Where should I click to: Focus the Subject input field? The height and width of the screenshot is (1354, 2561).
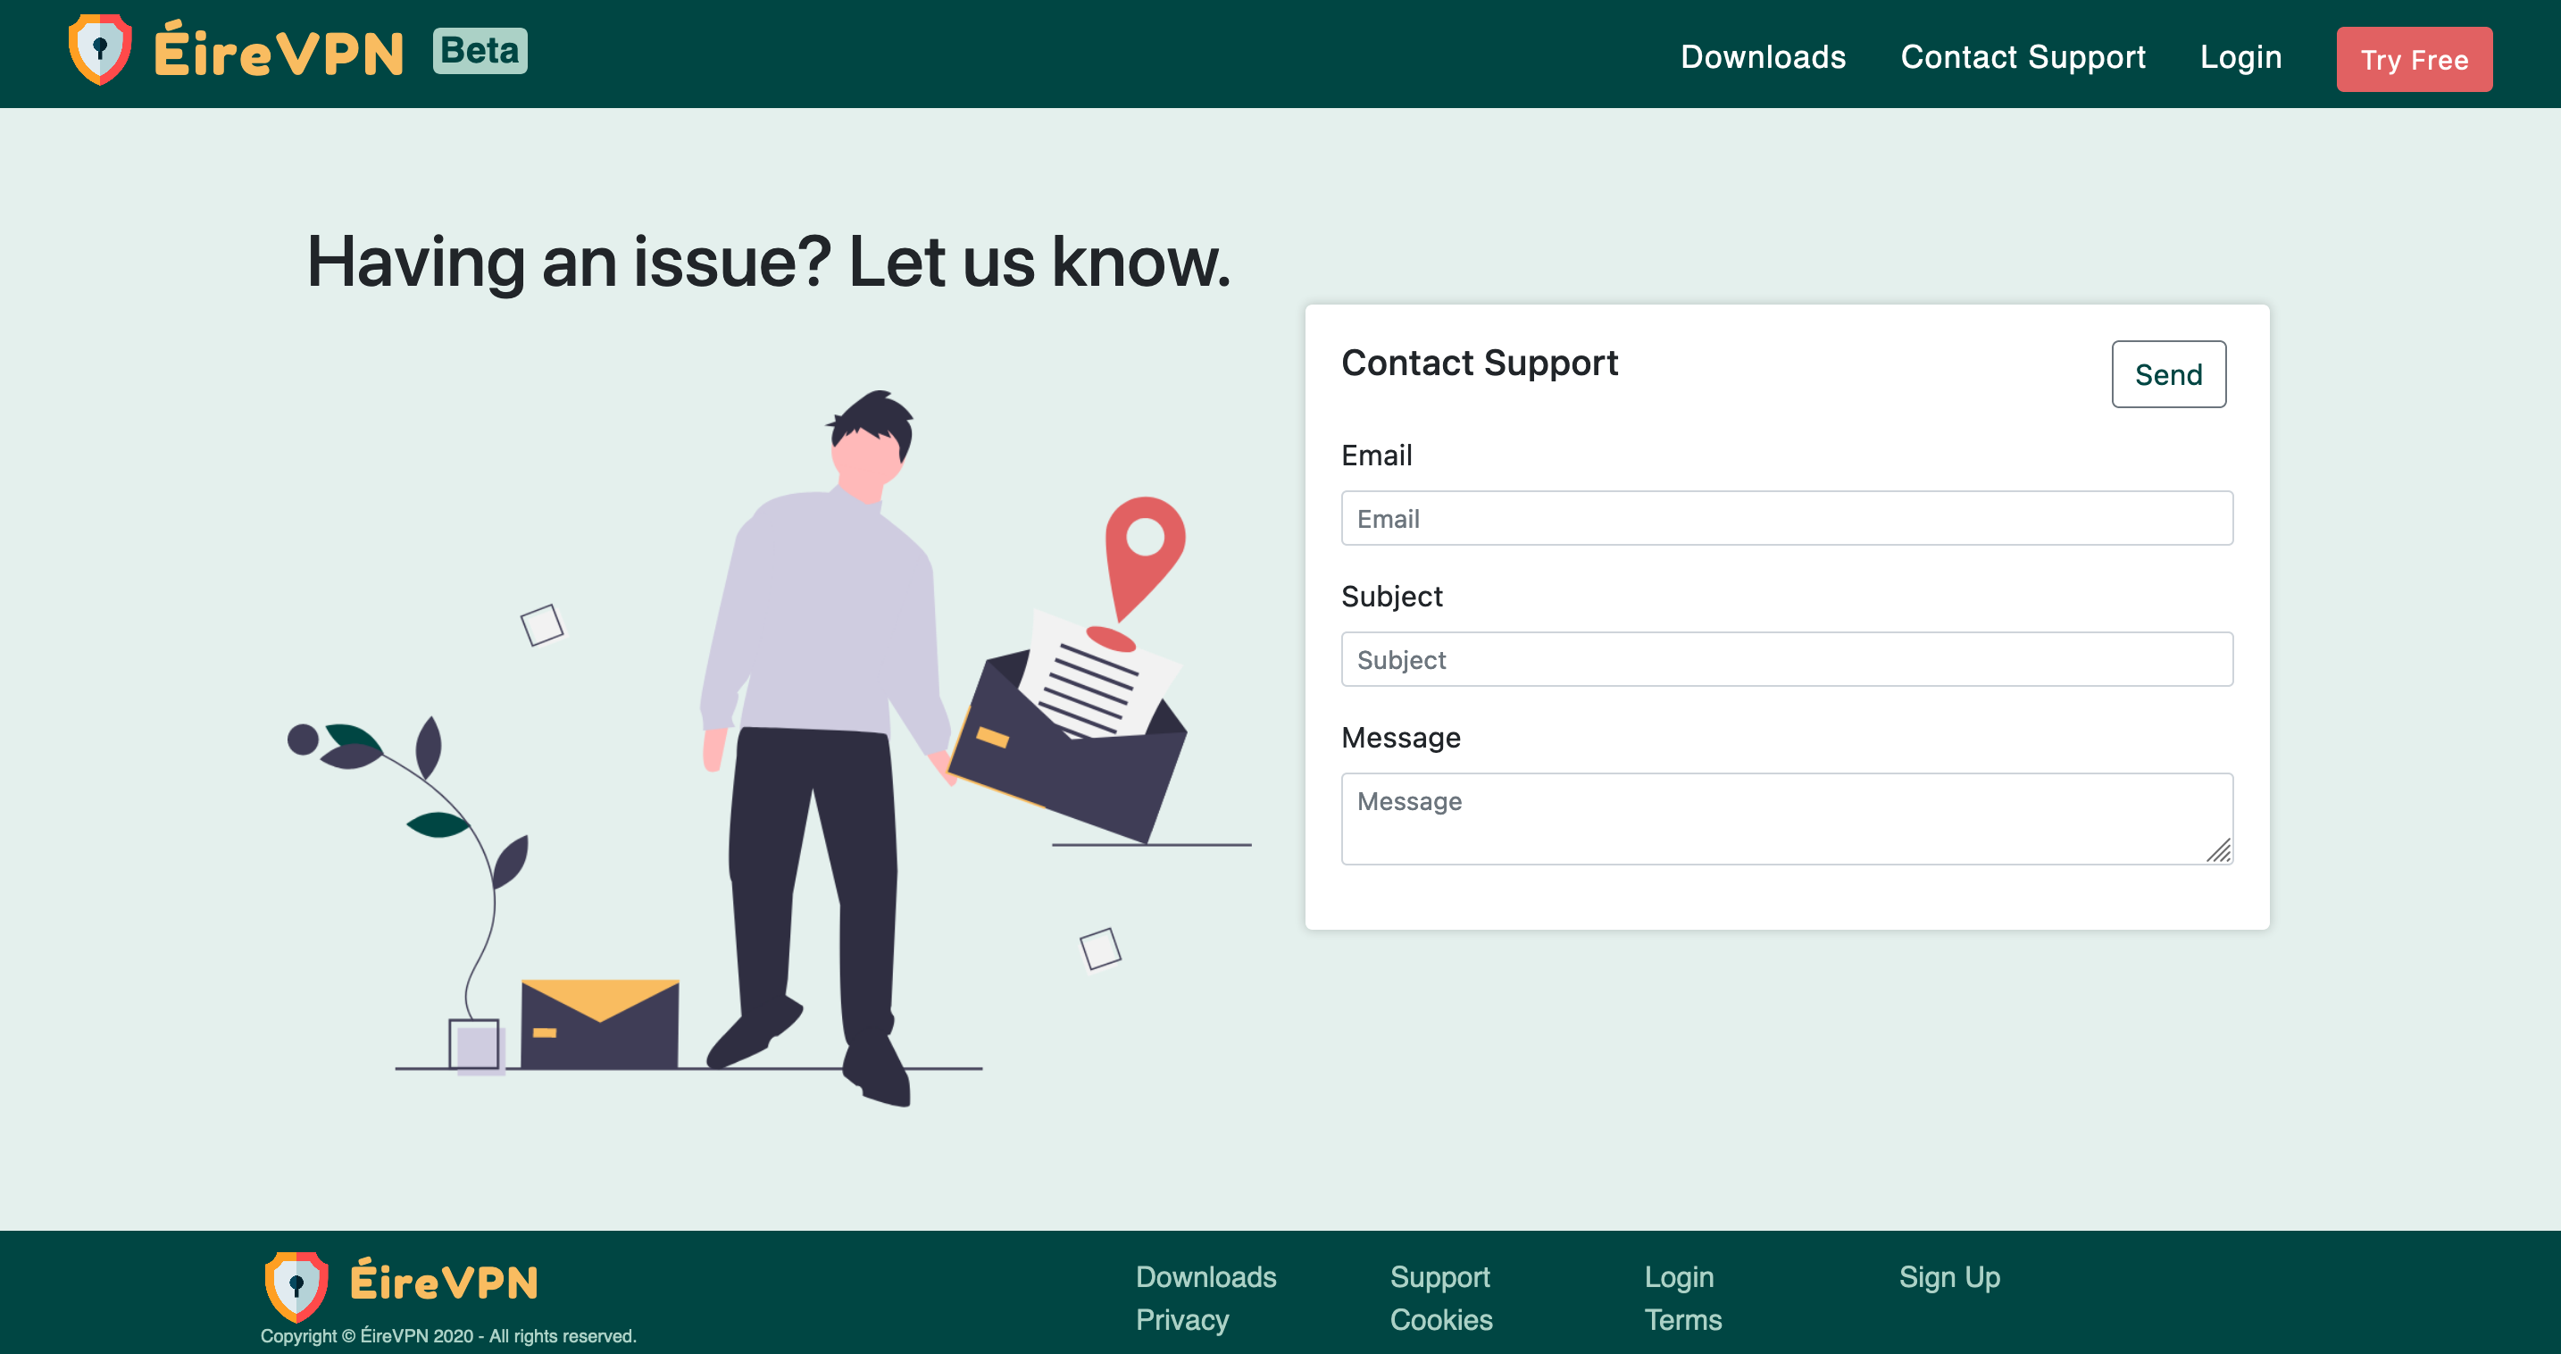point(1787,659)
